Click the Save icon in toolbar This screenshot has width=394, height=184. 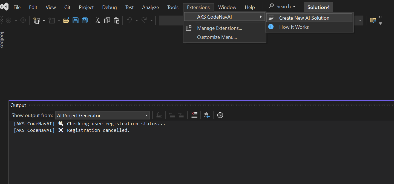(76, 20)
